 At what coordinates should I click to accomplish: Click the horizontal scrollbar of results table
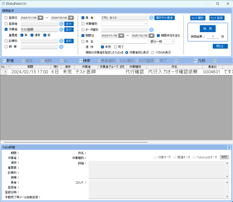76,142
